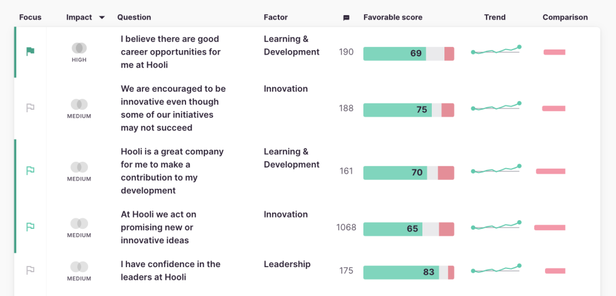Click trend sparkline for leaders confidence row
This screenshot has width=616, height=296.
[x=497, y=270]
